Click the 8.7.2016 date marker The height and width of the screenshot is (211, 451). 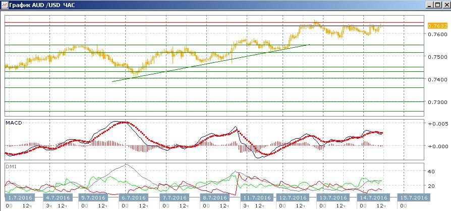click(x=214, y=197)
